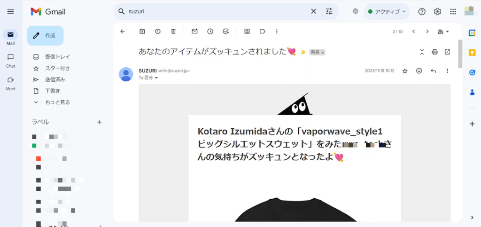Add a new label with plus icon
This screenshot has height=227, width=481.
99,122
